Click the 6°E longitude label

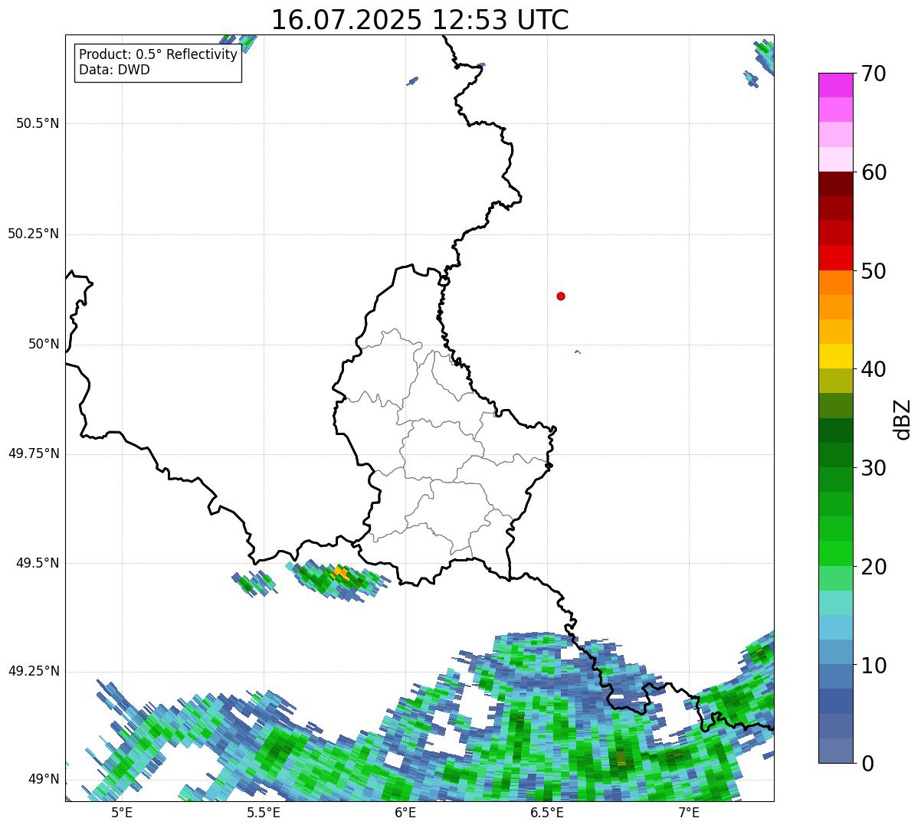(405, 813)
